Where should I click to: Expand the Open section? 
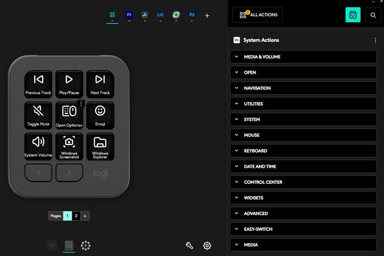click(303, 73)
